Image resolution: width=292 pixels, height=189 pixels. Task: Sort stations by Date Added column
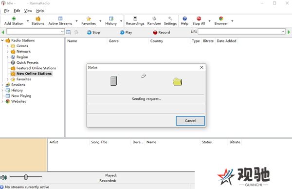[x=226, y=41]
